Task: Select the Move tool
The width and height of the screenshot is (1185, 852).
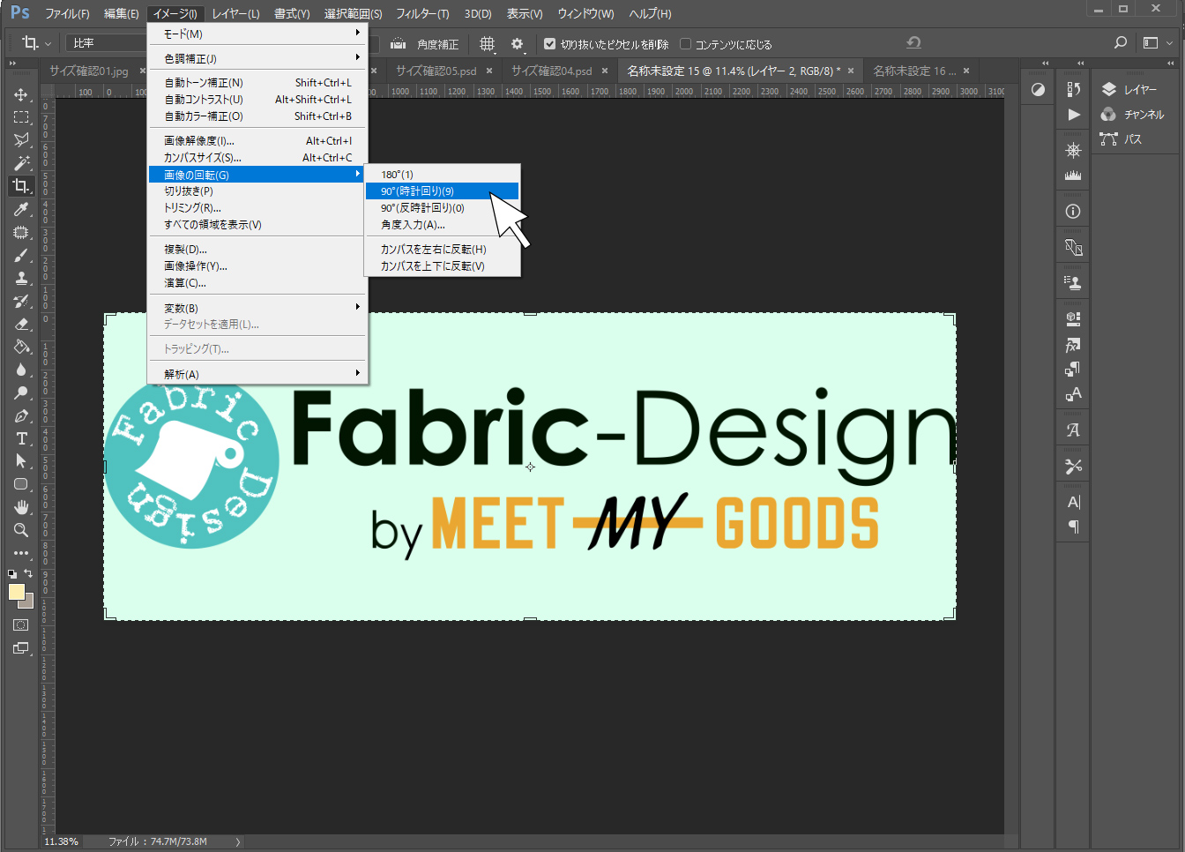Action: pyautogui.click(x=21, y=94)
